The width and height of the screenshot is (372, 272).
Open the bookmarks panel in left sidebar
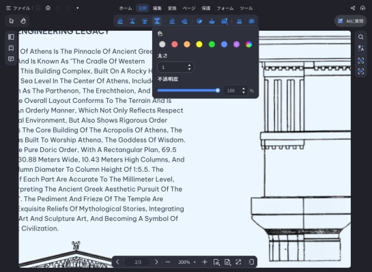tap(11, 48)
